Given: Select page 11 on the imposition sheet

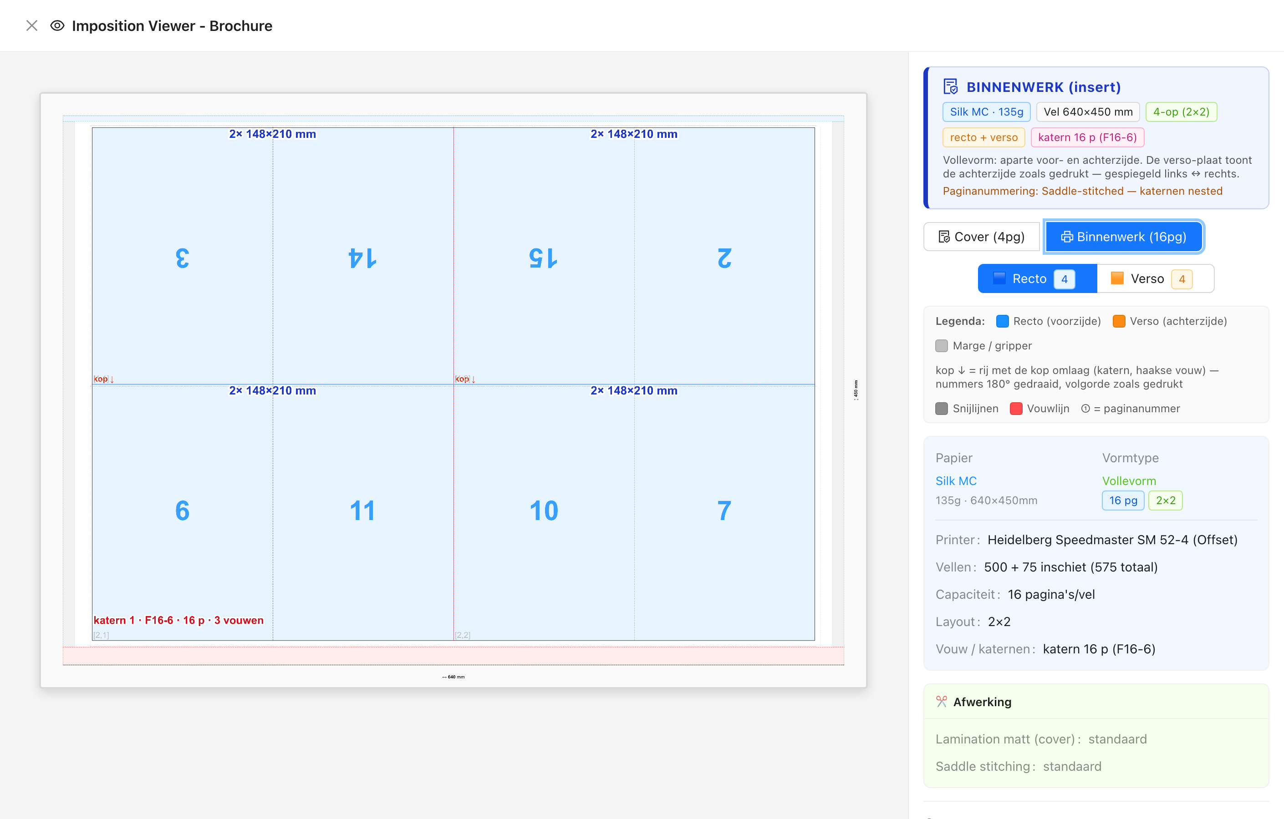Looking at the screenshot, I should point(362,511).
